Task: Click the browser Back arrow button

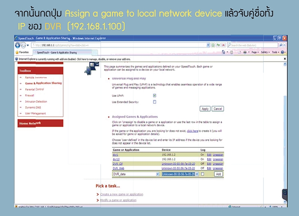Action: [18, 45]
